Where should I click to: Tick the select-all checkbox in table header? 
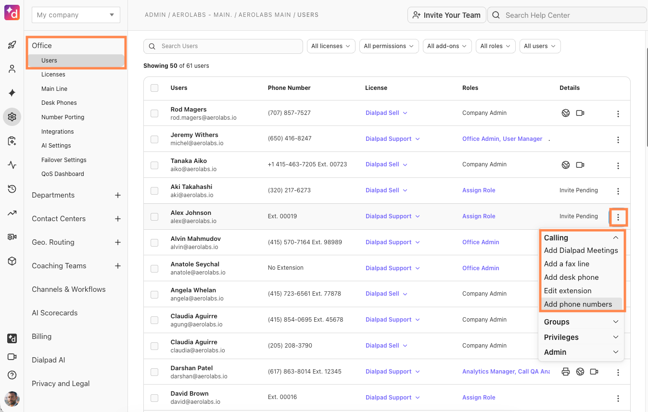154,88
